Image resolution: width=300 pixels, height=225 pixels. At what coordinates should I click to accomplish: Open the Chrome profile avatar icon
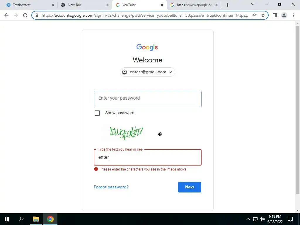284,15
